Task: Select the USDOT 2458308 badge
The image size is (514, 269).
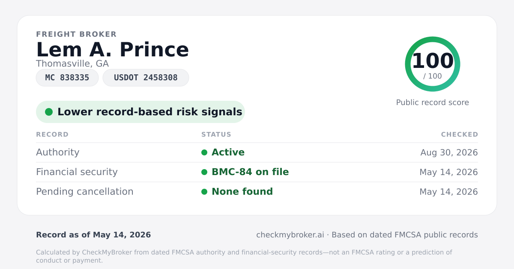Action: [146, 78]
